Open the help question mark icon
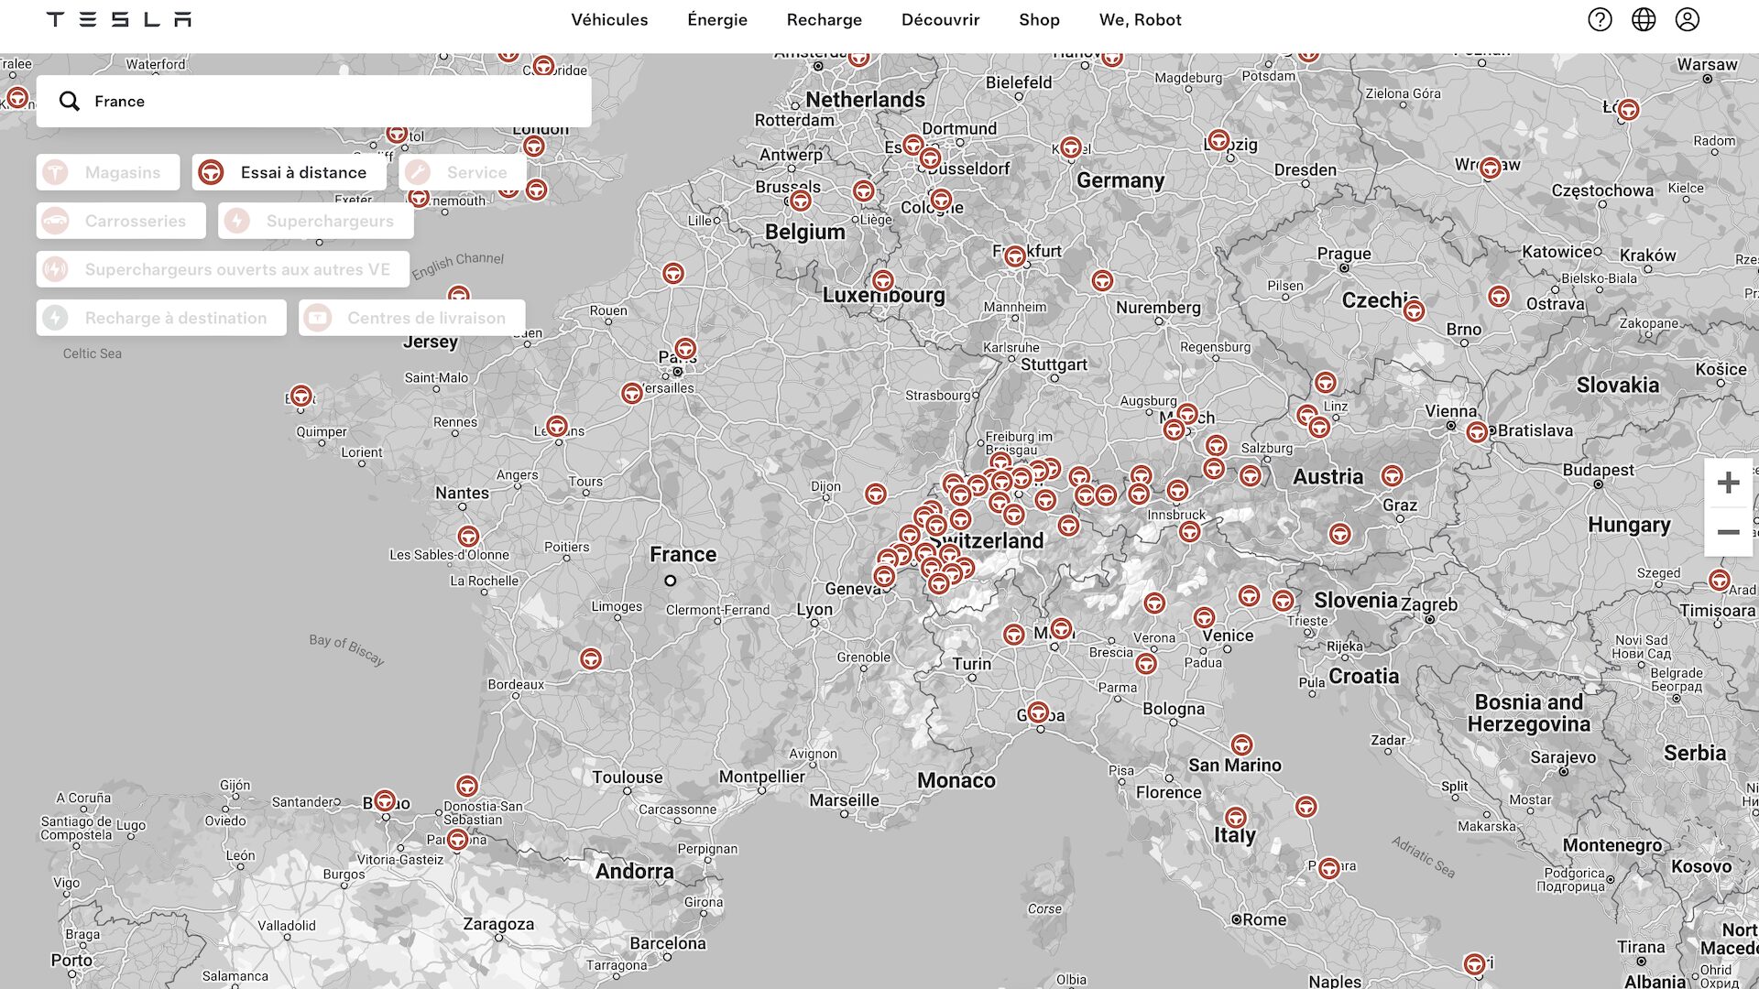Image resolution: width=1759 pixels, height=989 pixels. click(1600, 19)
